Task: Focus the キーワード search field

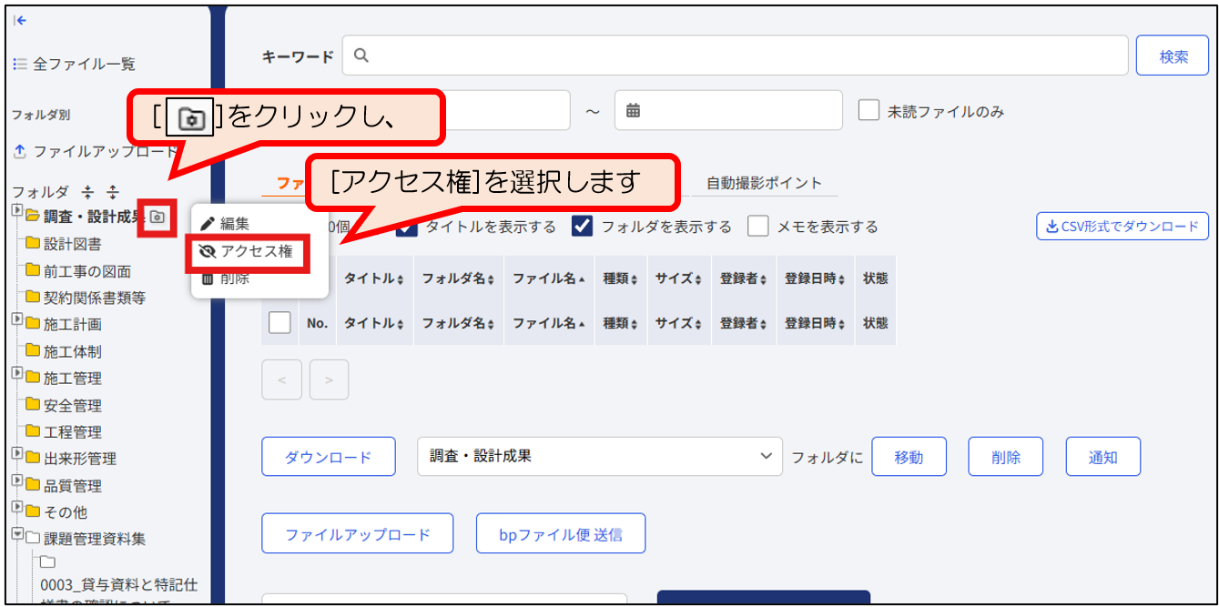Action: click(736, 56)
